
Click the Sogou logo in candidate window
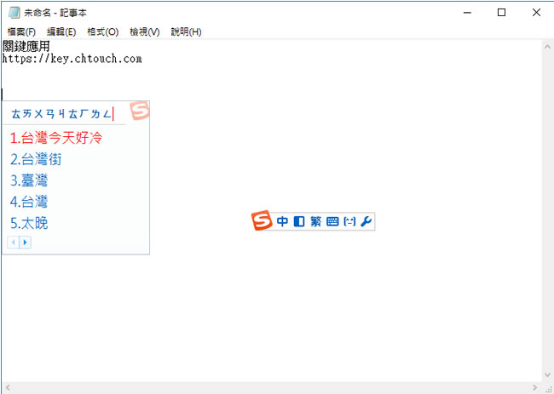tap(140, 111)
